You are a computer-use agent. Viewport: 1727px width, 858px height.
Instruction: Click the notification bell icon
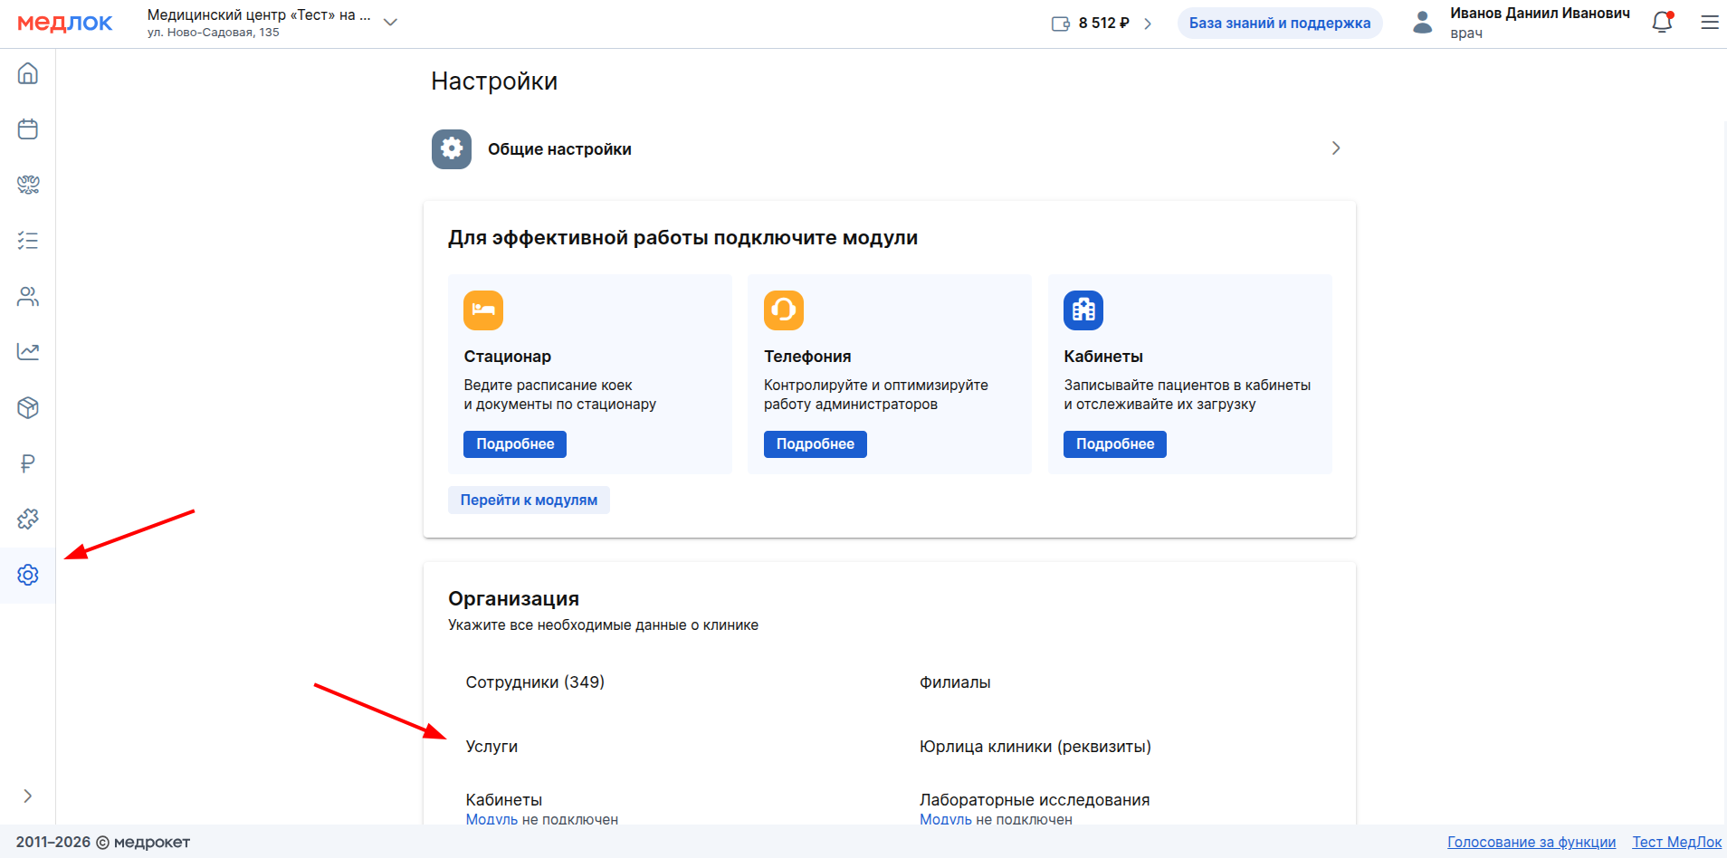(x=1662, y=23)
